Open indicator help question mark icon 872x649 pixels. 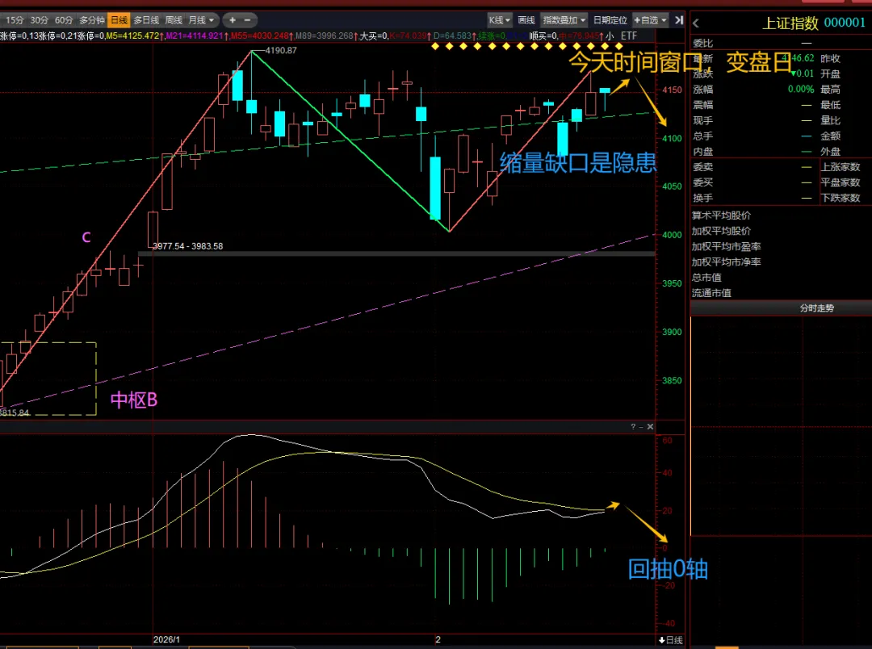click(633, 426)
